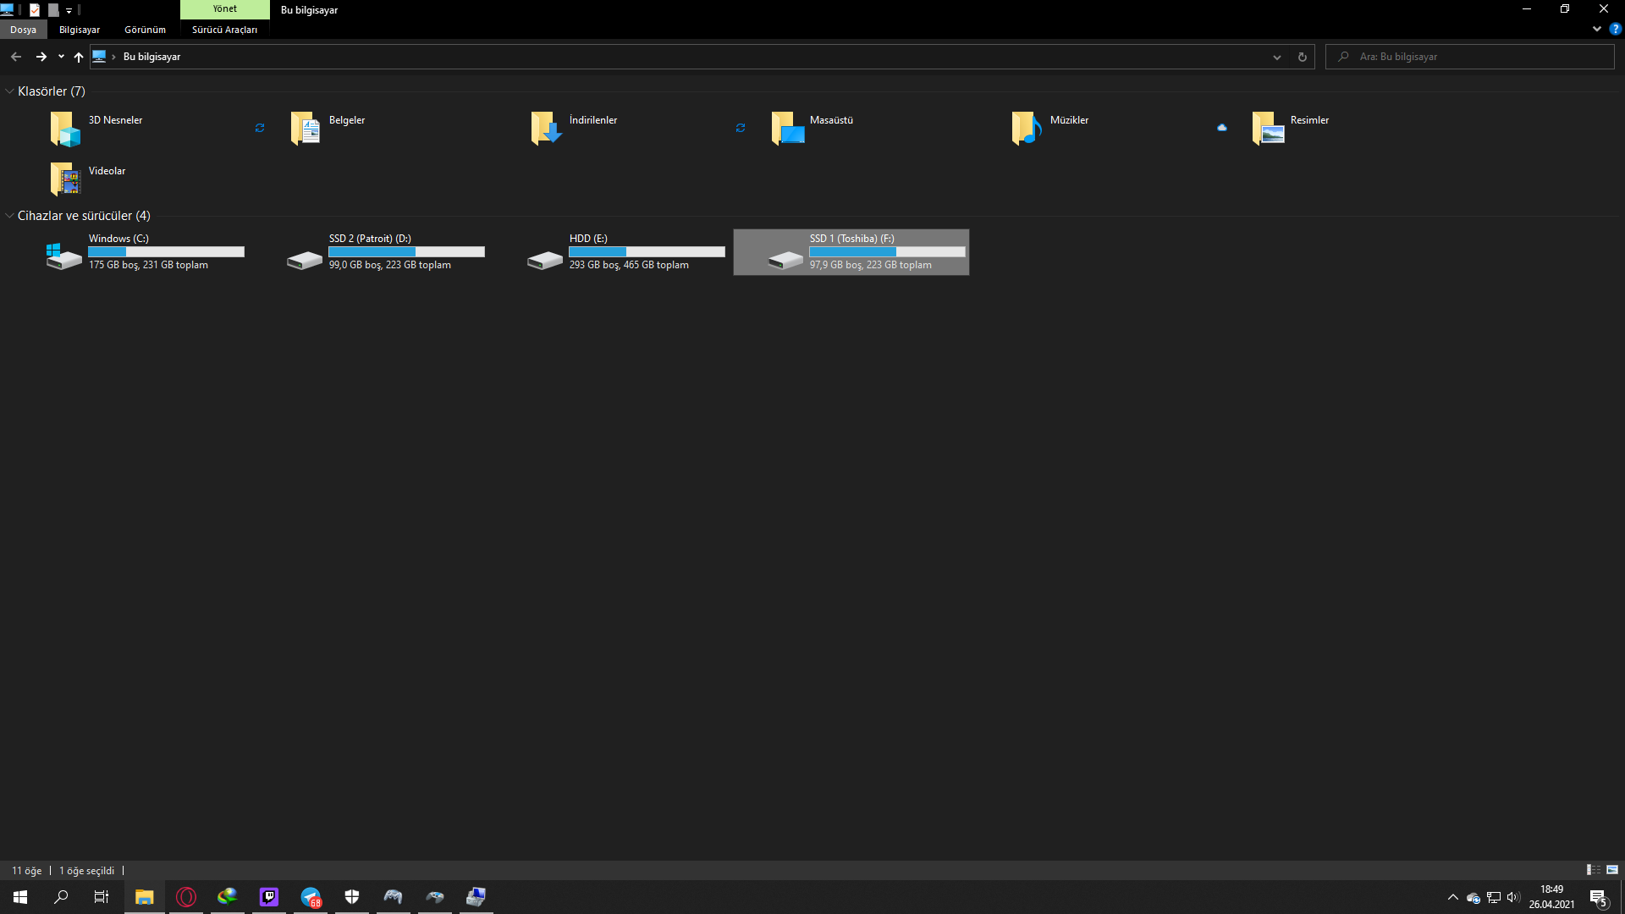
Task: Click the SSD 2 (Patroit) usage bar
Action: [406, 252]
